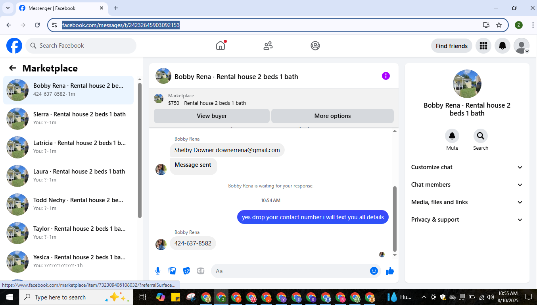
Task: Expand the Customize chat section
Action: pos(467,167)
